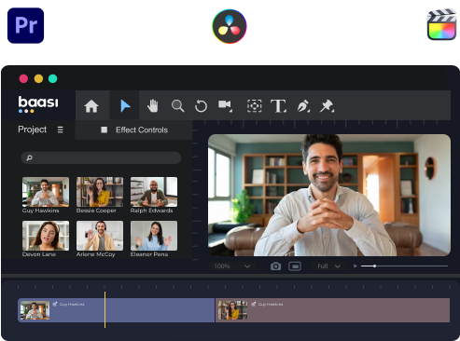Click in the project search field
The image size is (460, 341).
tap(101, 157)
